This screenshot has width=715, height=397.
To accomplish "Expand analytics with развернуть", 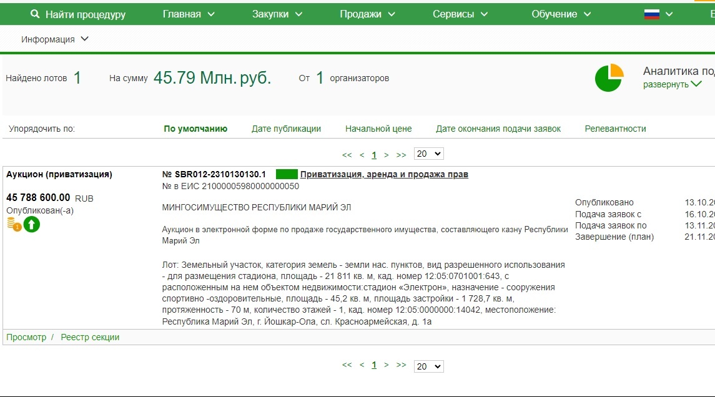I will [x=672, y=85].
